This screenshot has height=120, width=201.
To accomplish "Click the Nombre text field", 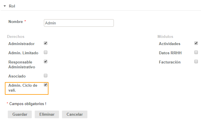I will point(79,23).
